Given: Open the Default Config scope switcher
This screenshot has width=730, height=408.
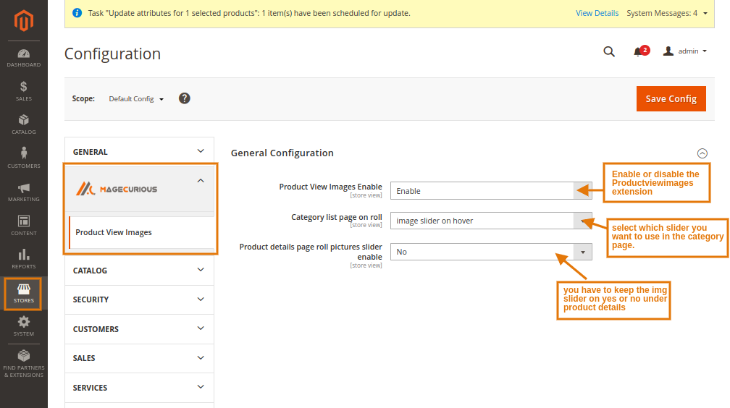Looking at the screenshot, I should 136,98.
